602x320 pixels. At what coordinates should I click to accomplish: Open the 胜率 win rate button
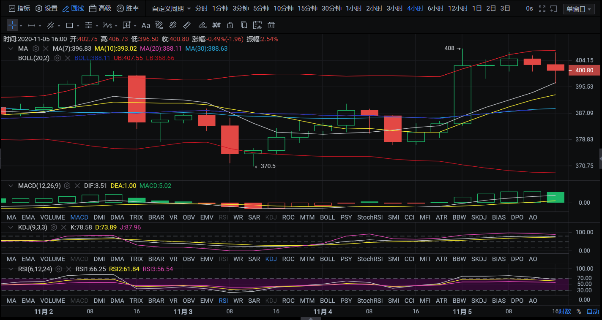128,8
